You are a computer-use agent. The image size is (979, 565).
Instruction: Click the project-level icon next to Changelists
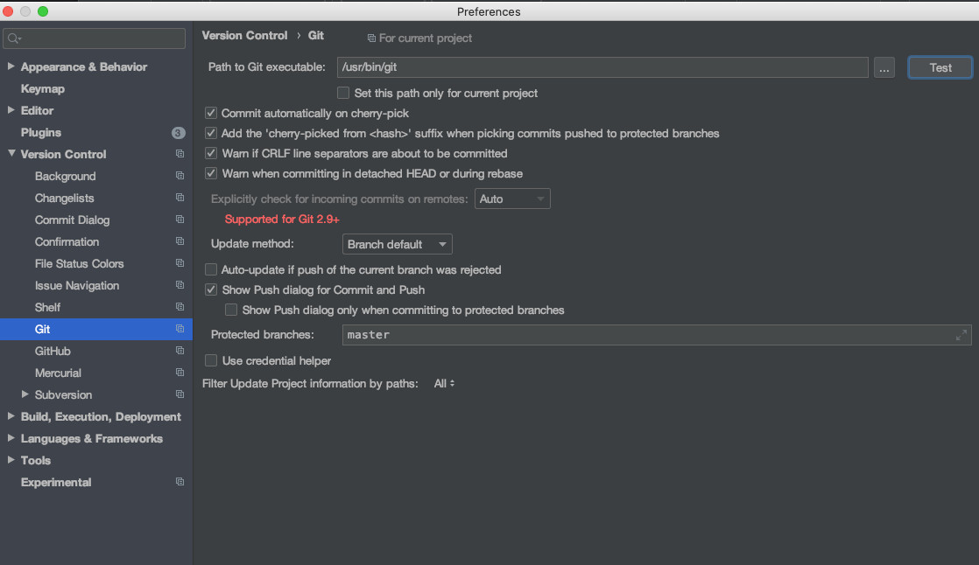[x=180, y=198]
